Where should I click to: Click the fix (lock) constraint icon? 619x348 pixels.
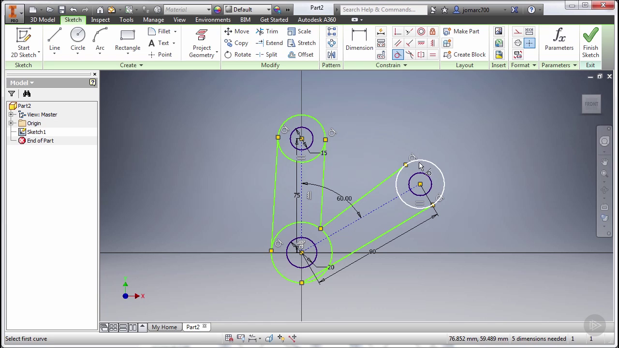(x=433, y=31)
